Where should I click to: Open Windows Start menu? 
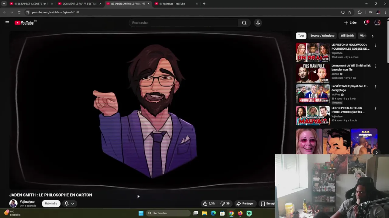click(x=141, y=213)
